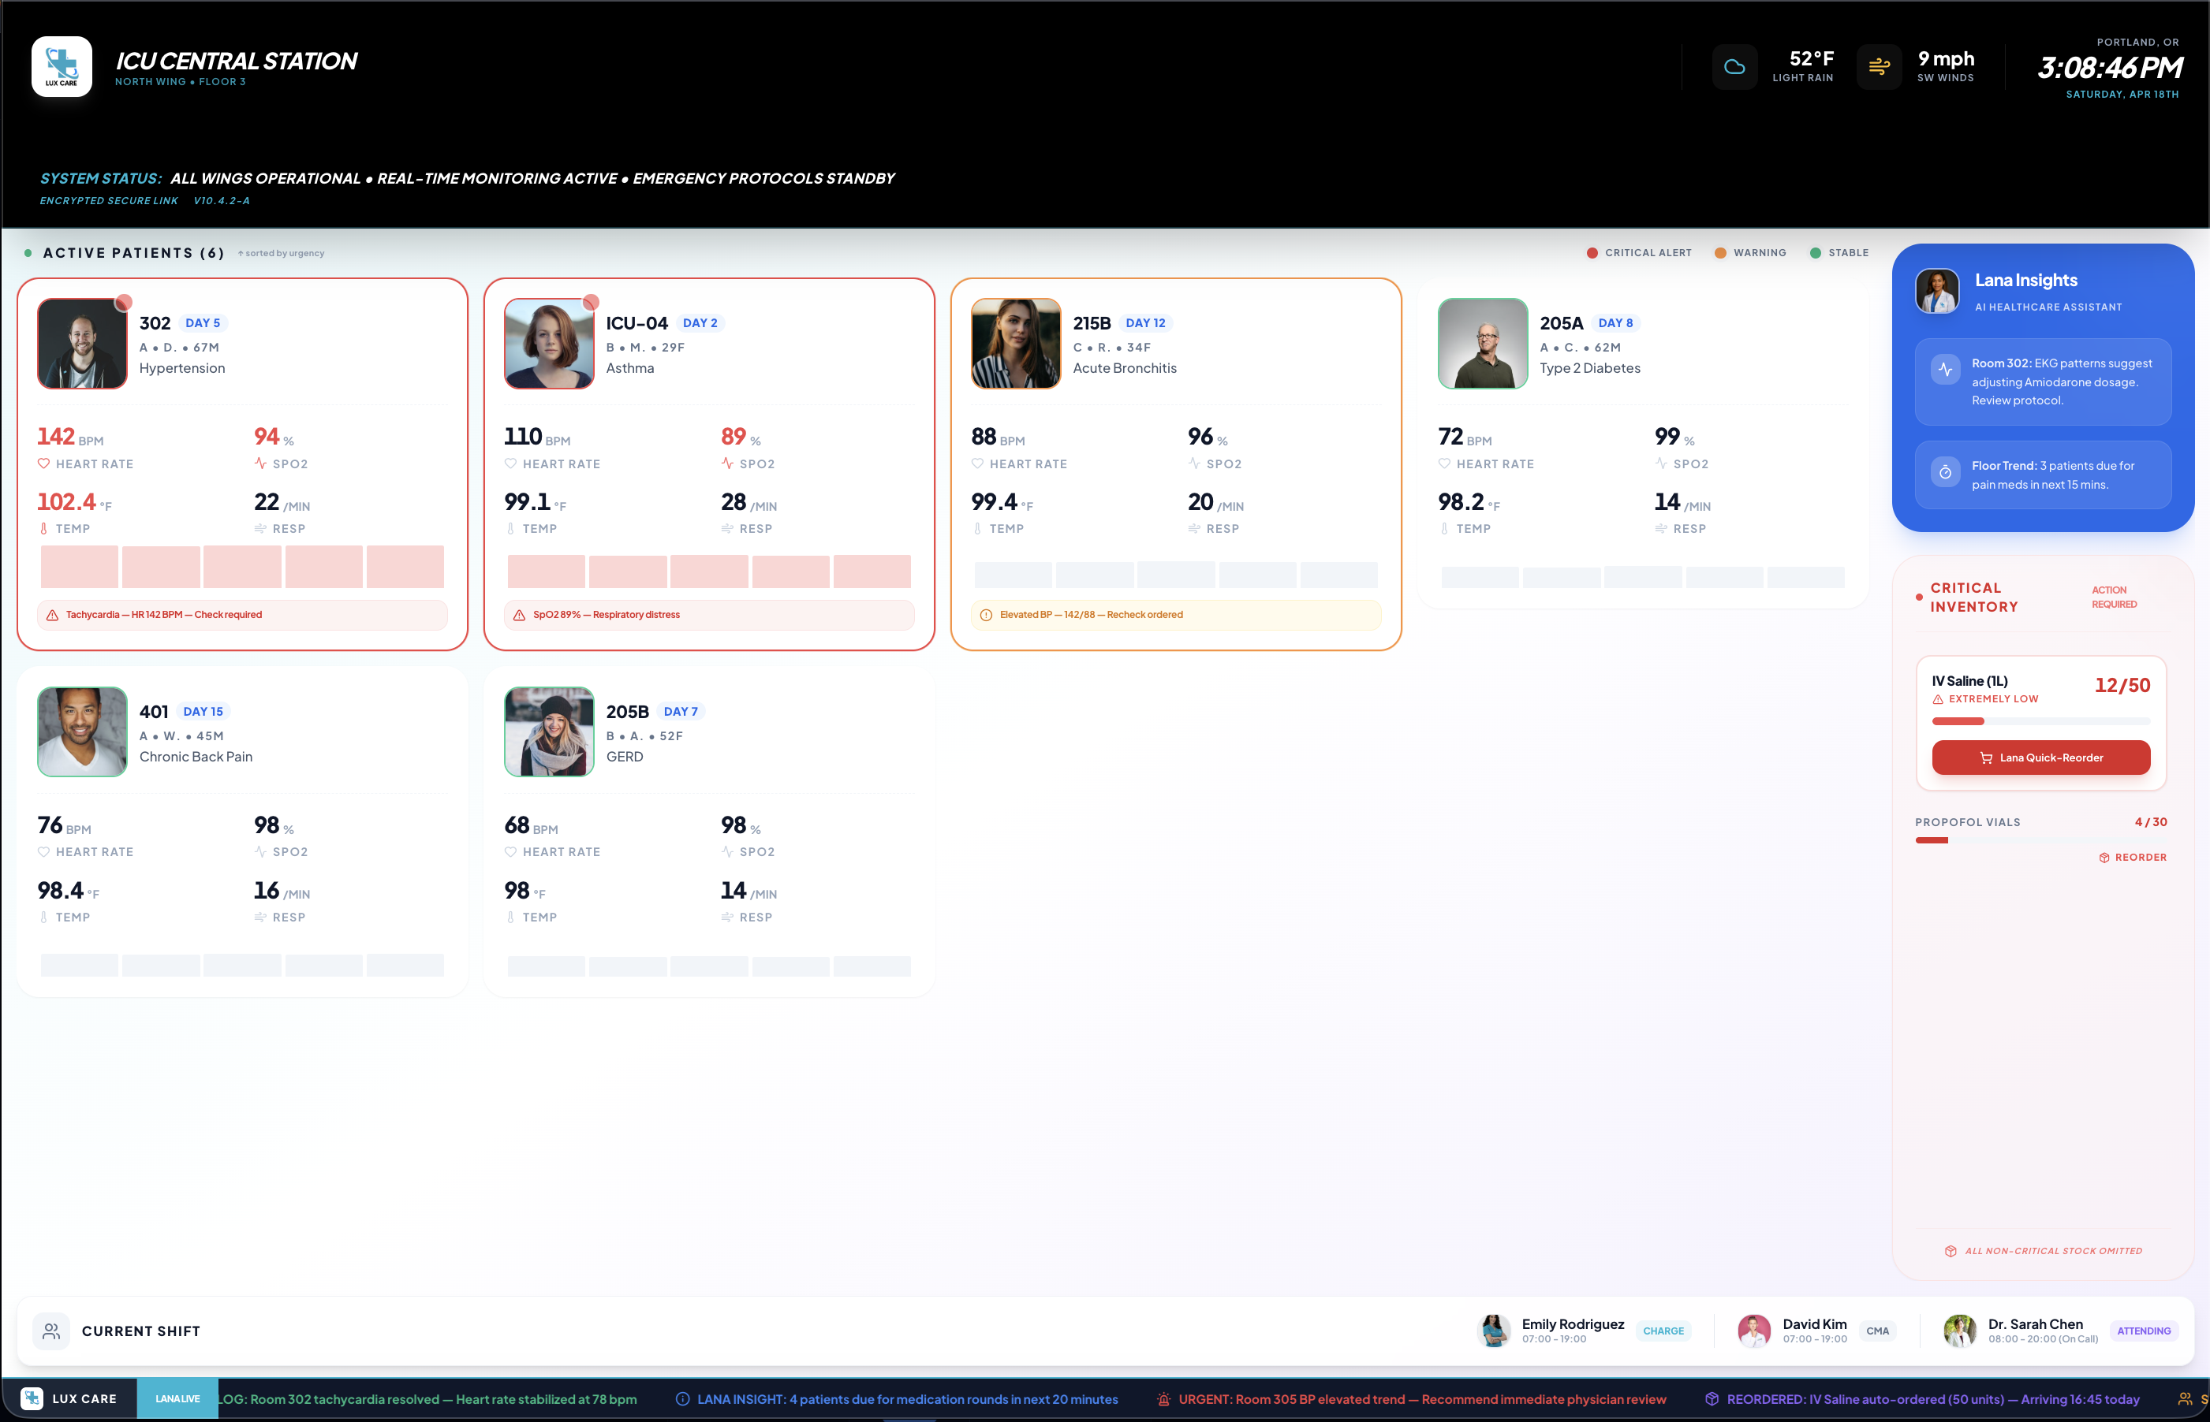This screenshot has height=1422, width=2210.
Task: Click Lana Insights assistant avatar
Action: [x=1937, y=291]
